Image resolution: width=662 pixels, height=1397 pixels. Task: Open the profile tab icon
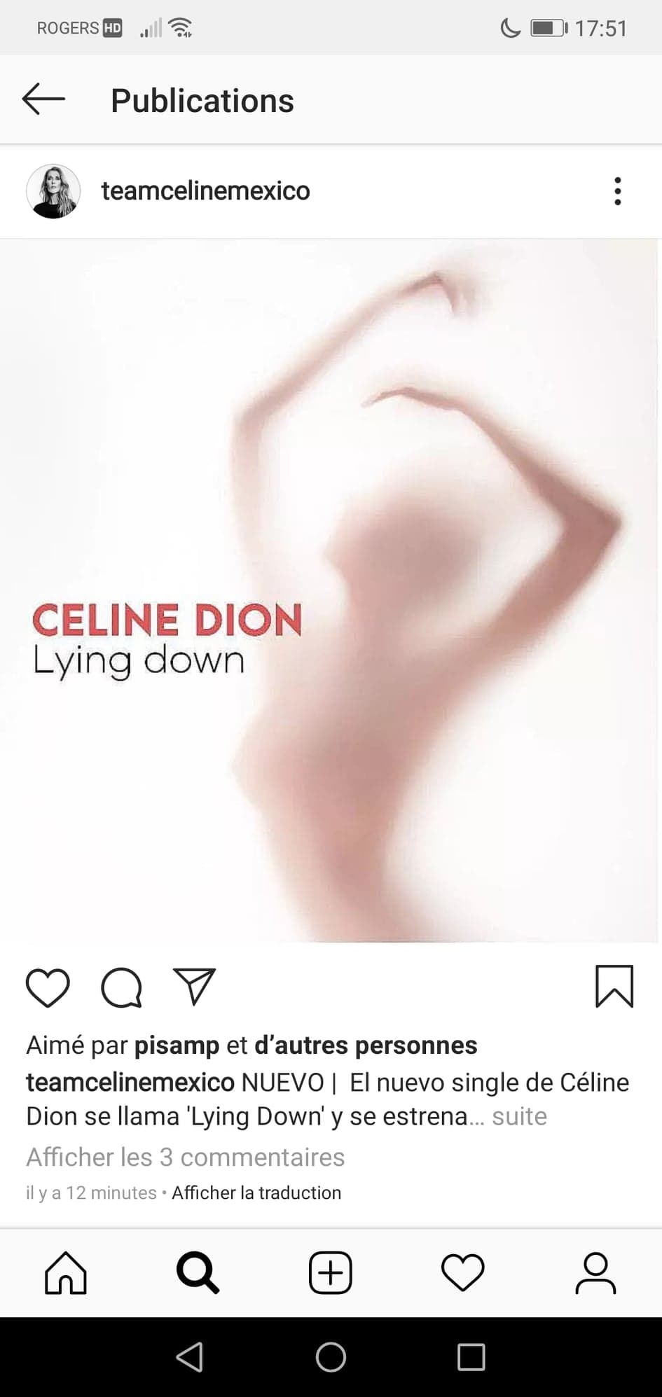pyautogui.click(x=595, y=1272)
